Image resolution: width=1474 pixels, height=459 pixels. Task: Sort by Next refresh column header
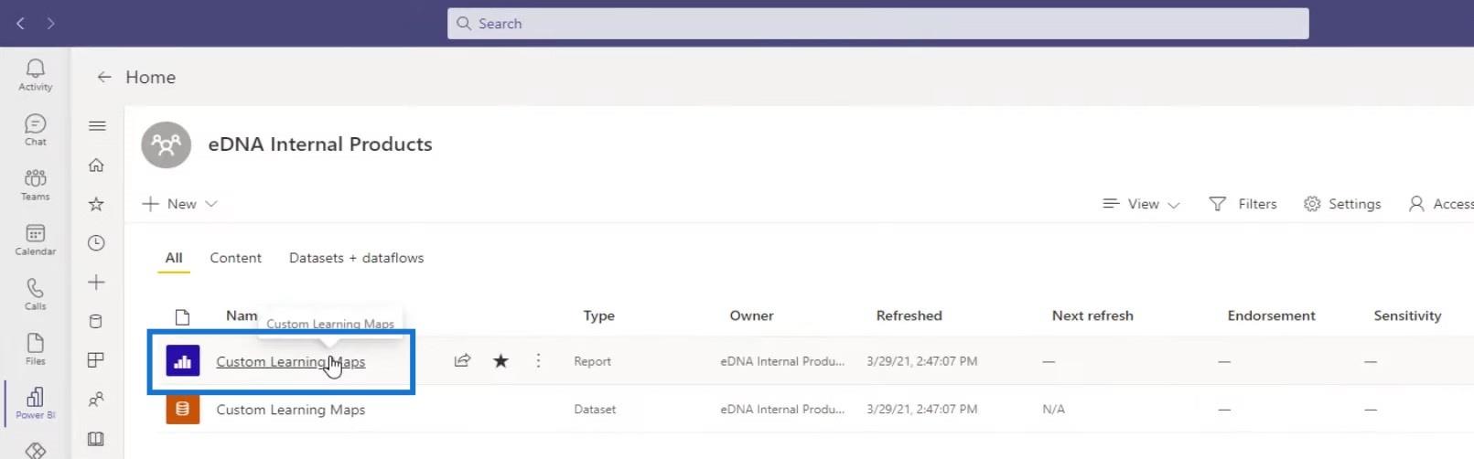click(x=1092, y=315)
